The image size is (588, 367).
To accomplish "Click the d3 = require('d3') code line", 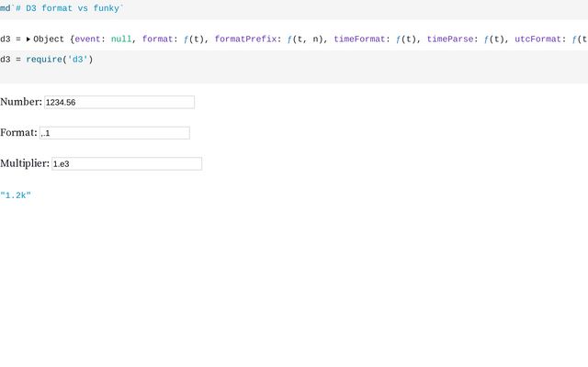I will (47, 60).
